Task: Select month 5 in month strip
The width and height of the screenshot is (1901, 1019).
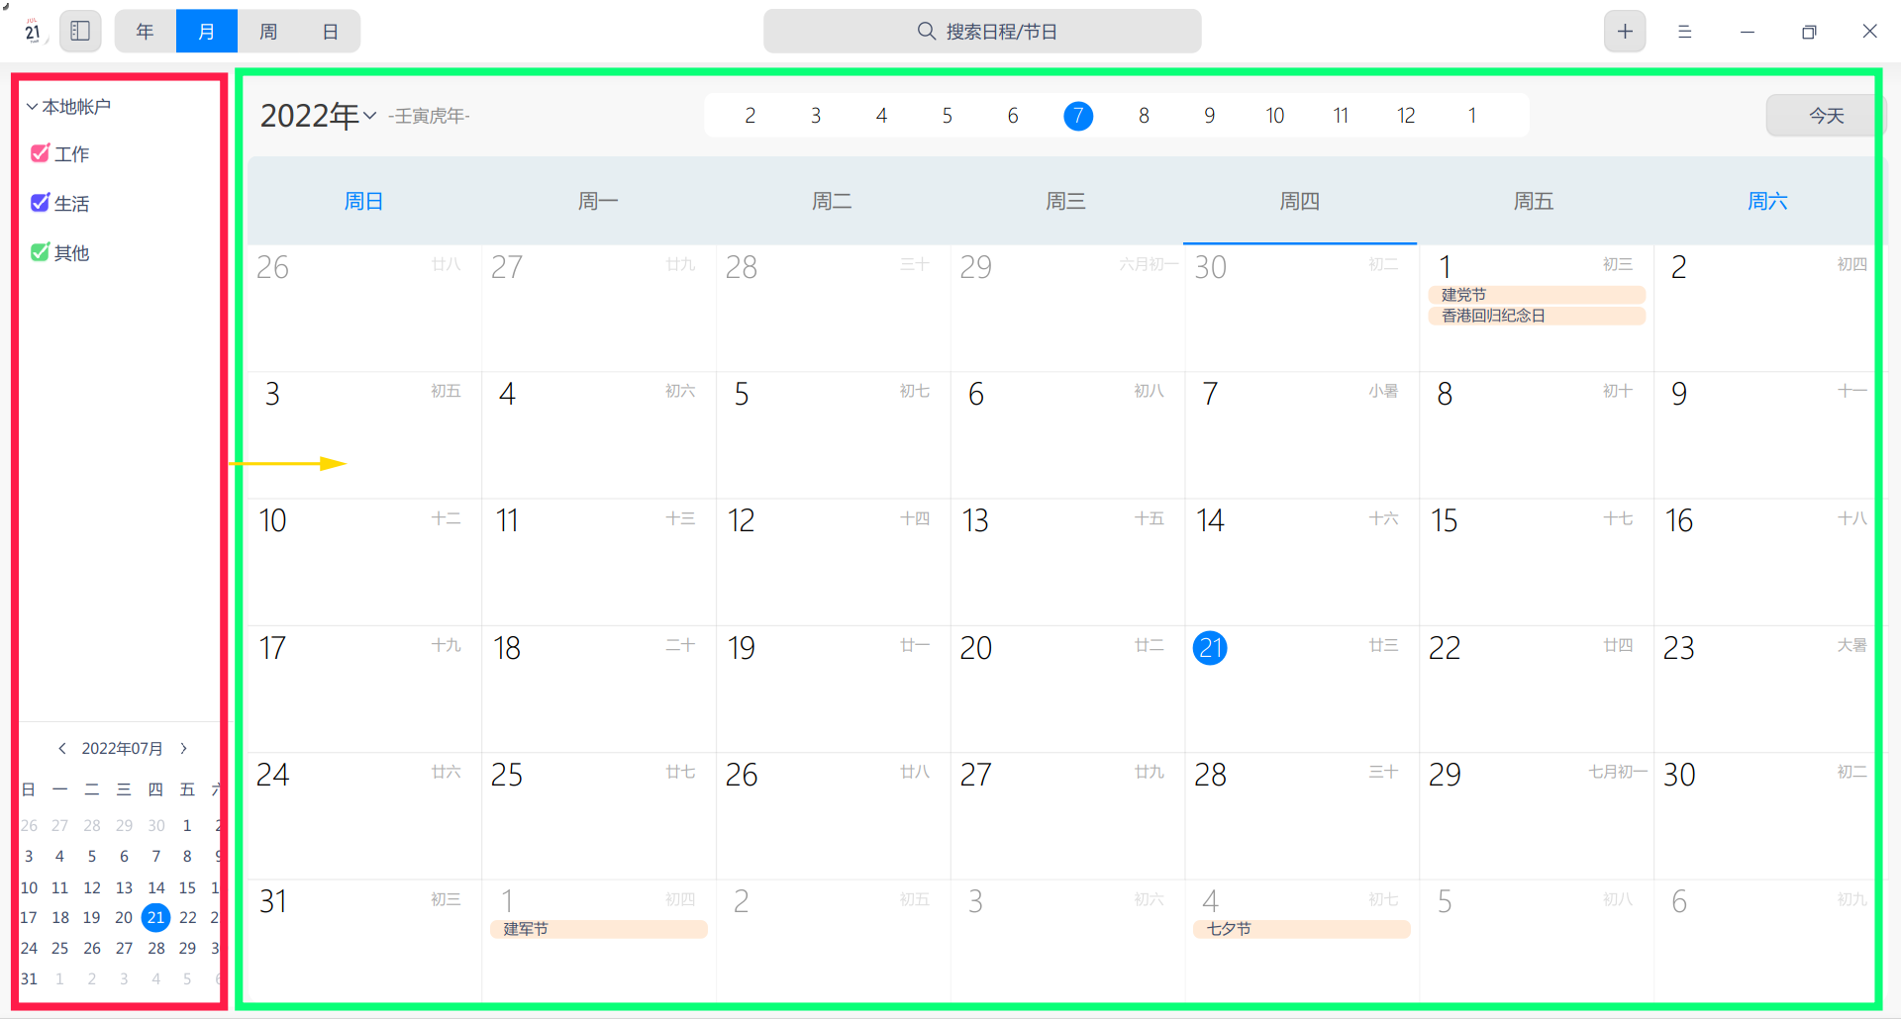Action: [948, 116]
